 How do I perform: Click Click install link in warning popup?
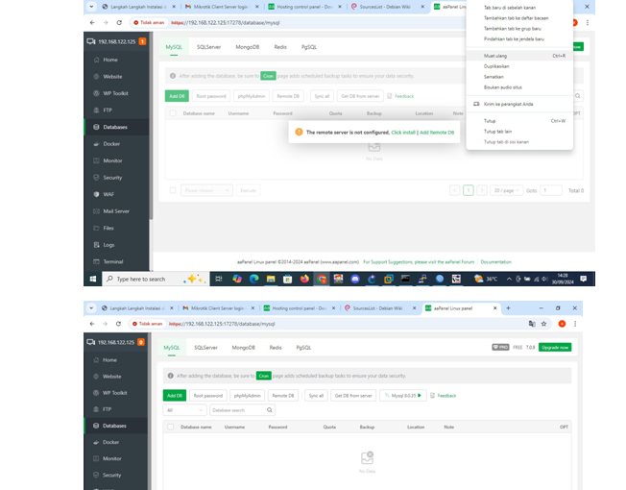tap(403, 133)
